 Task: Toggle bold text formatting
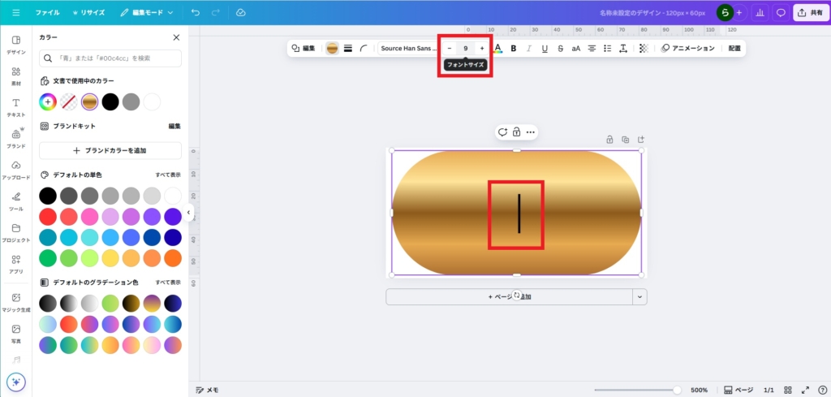click(x=514, y=49)
